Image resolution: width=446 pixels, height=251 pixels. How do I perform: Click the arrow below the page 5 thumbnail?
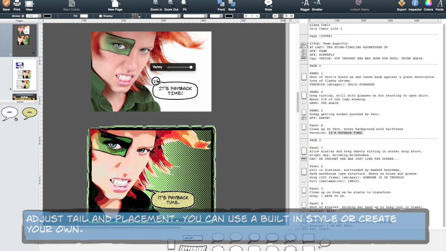33,53
